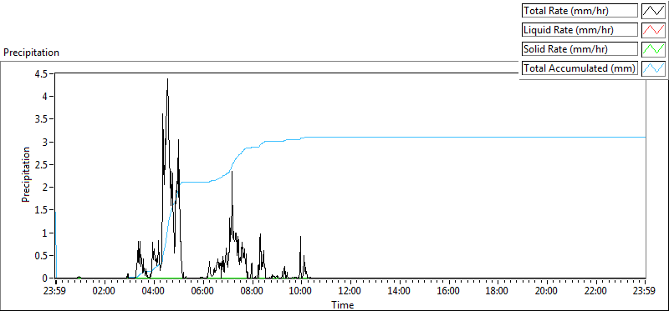
Task: Click the highest black rate peak near 04:30
Action: coord(168,79)
